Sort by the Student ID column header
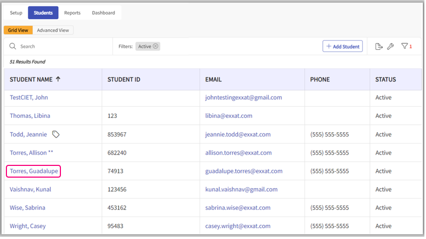Screen dimensions: 426x239 point(124,79)
